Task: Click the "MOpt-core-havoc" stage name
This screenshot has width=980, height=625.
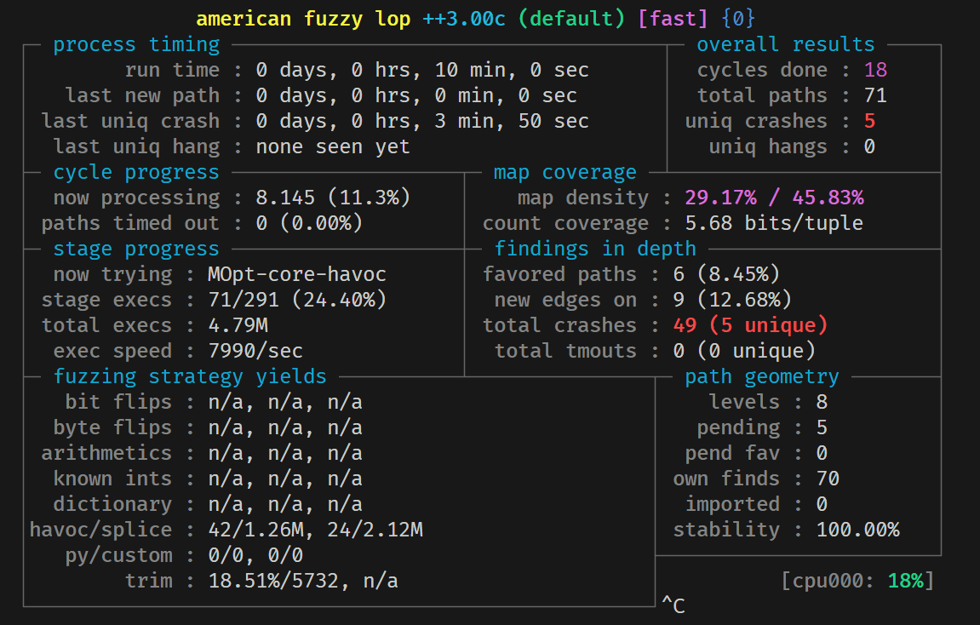Action: (x=297, y=274)
